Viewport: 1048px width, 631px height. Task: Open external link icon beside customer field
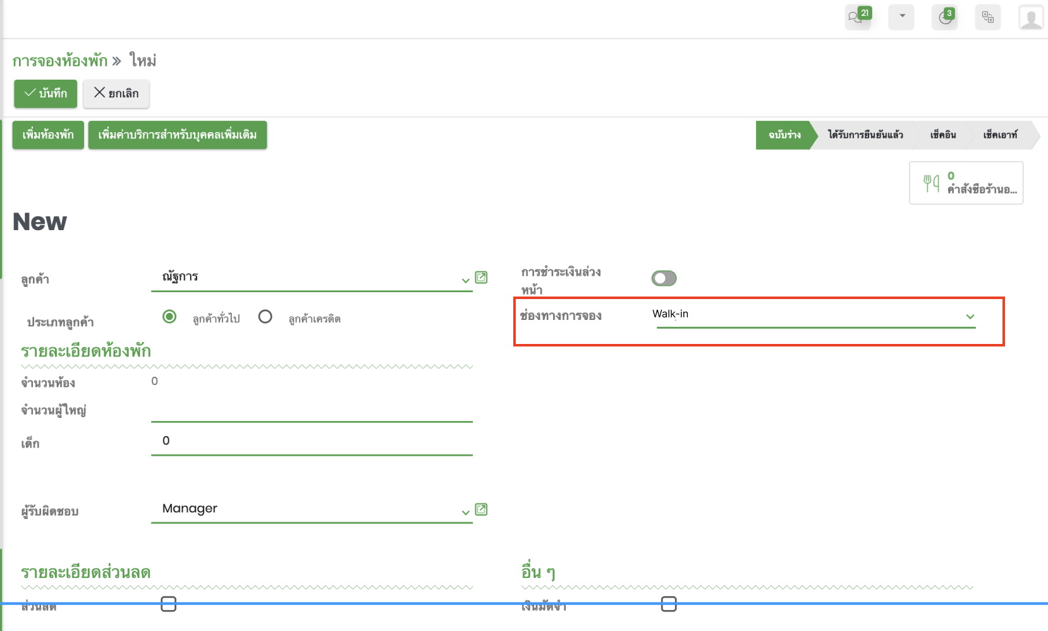tap(481, 278)
